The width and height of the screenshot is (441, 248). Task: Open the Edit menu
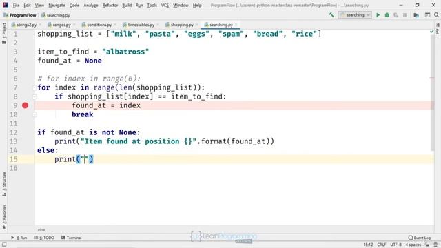pyautogui.click(x=27, y=5)
